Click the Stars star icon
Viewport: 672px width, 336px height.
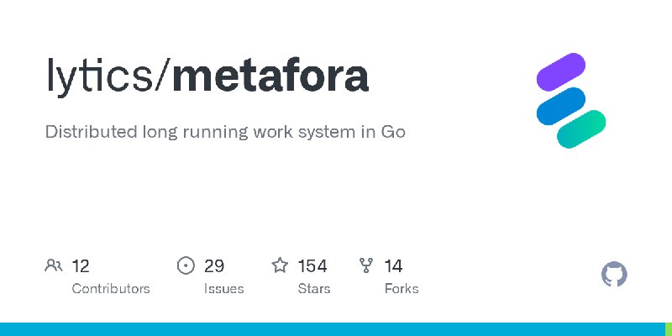tap(281, 265)
